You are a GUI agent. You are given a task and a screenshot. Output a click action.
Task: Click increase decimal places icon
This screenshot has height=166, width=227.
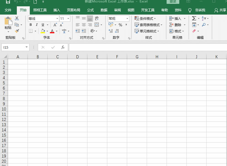point(111,31)
